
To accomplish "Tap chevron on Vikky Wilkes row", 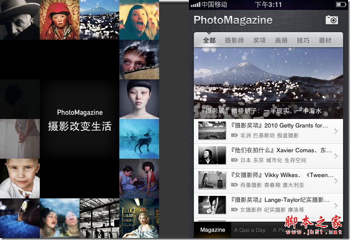I will (336, 181).
